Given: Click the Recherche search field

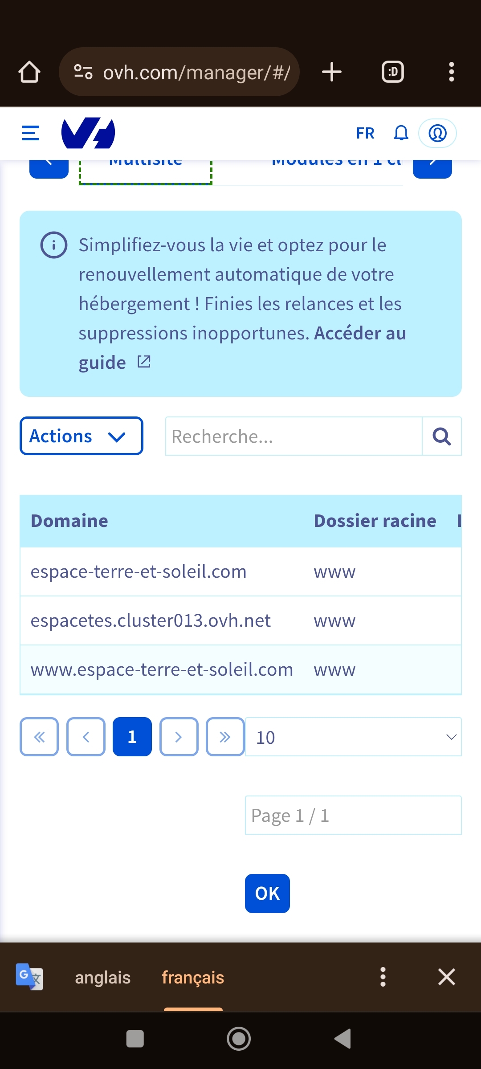Looking at the screenshot, I should [x=294, y=437].
